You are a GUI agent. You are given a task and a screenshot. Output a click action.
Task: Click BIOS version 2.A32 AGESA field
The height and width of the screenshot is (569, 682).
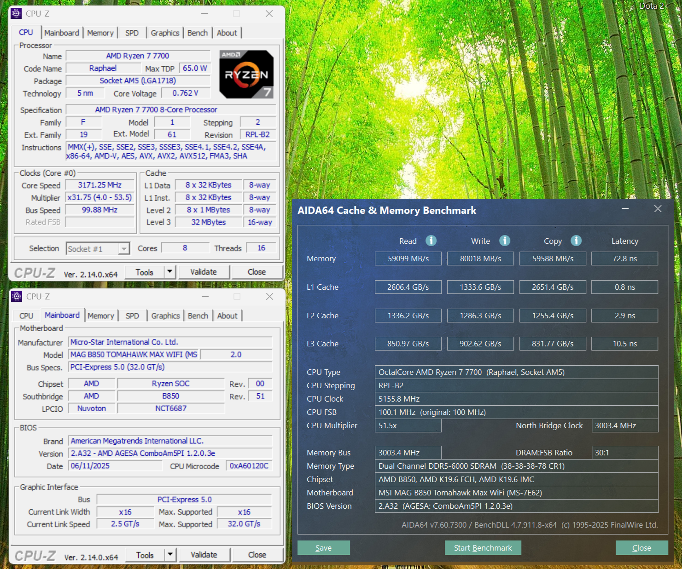tap(170, 454)
